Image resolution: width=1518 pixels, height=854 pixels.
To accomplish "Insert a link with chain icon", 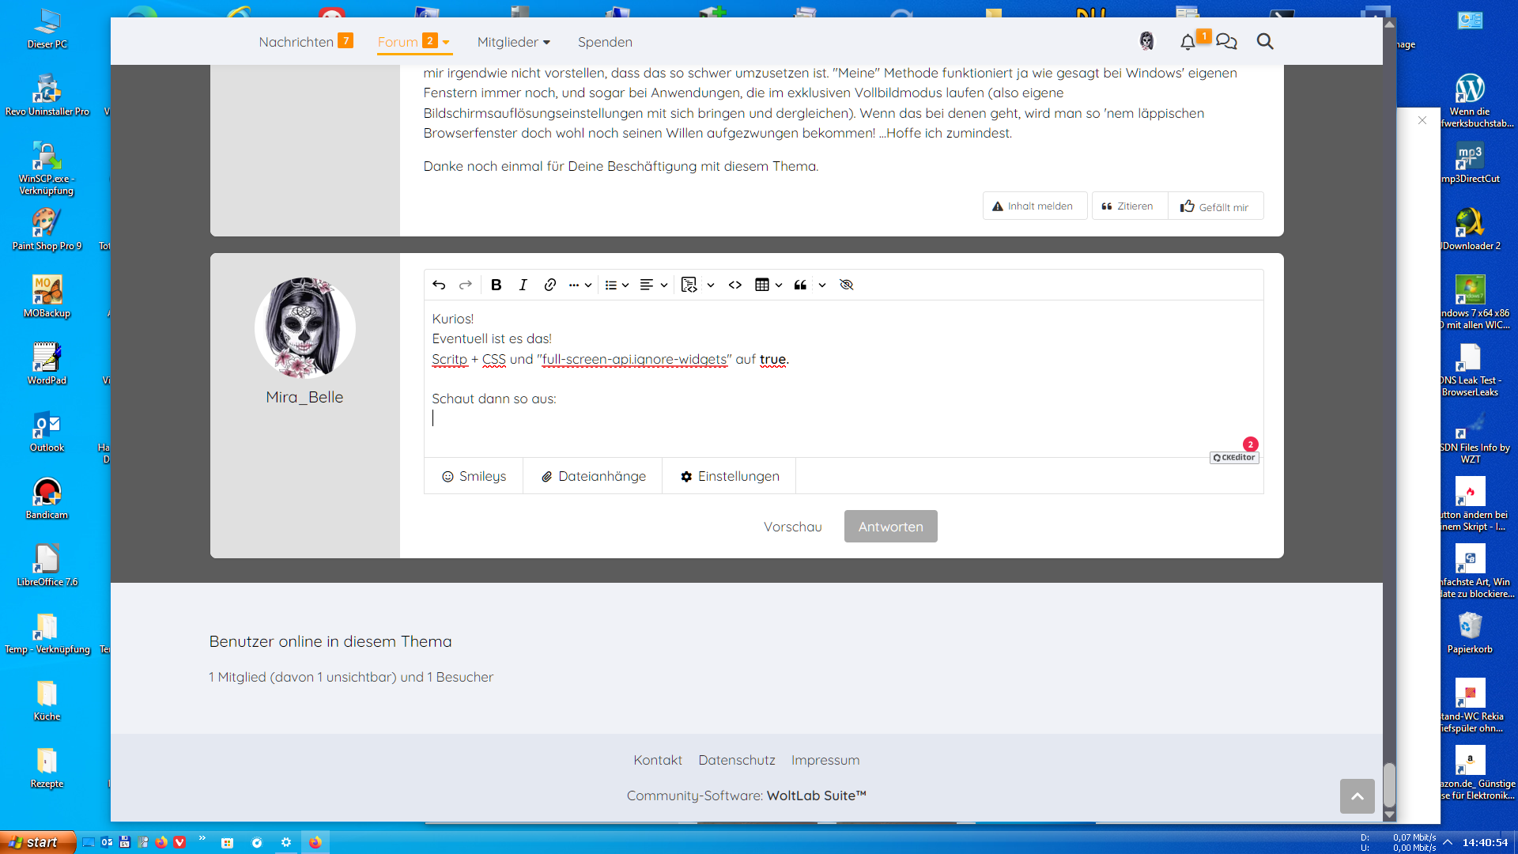I will (549, 285).
